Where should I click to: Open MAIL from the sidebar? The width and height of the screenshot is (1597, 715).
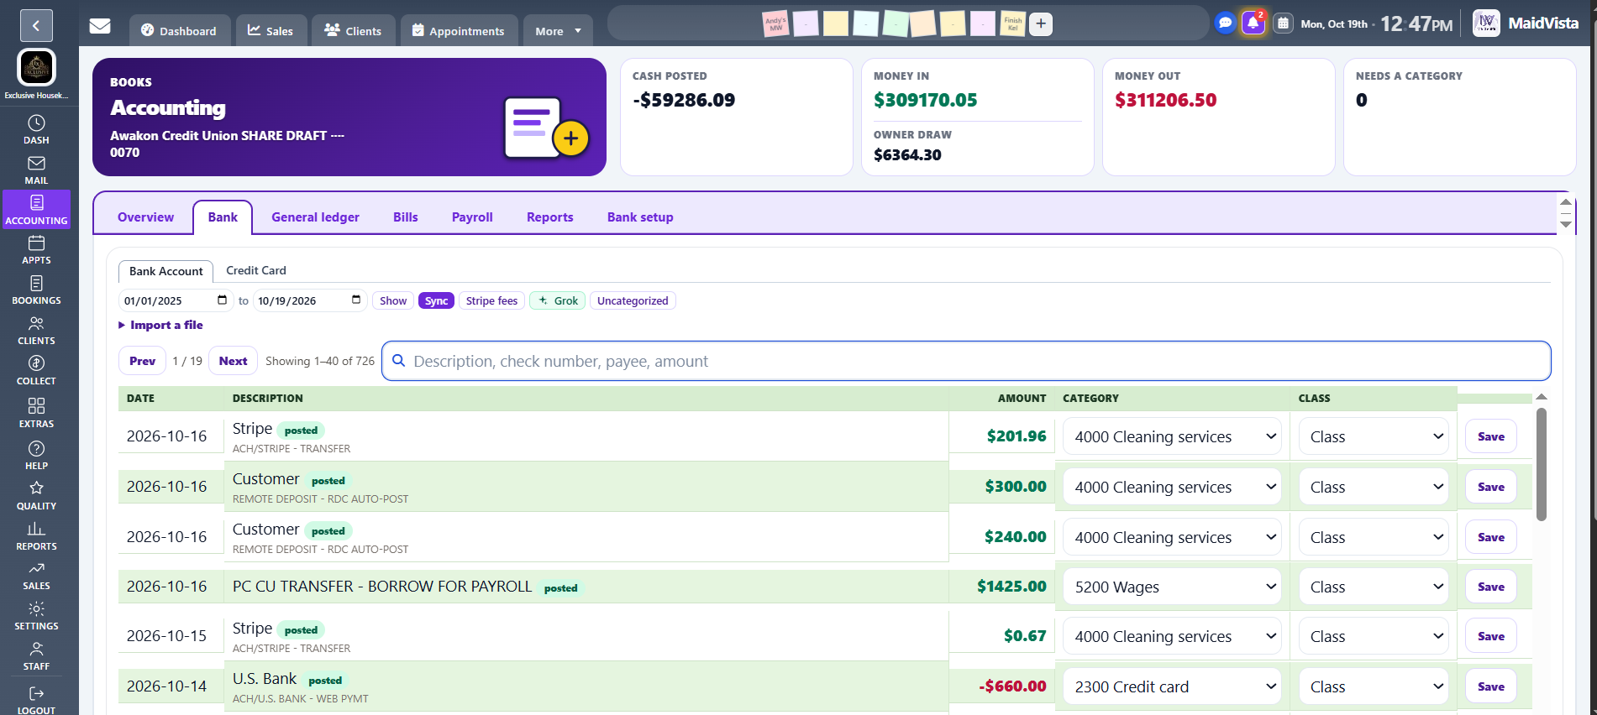point(36,170)
